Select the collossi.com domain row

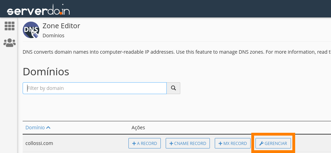coord(39,143)
